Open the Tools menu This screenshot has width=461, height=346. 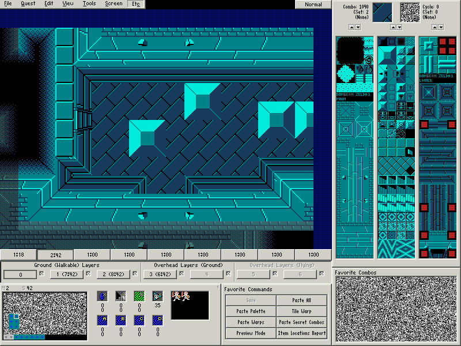tap(89, 4)
